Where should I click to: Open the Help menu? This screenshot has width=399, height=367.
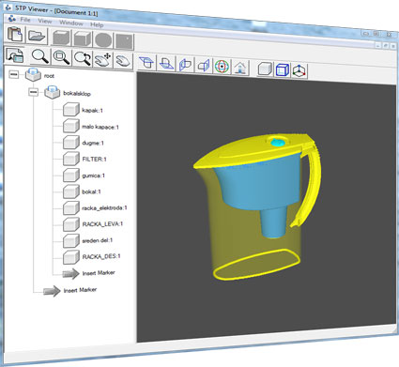pos(97,24)
